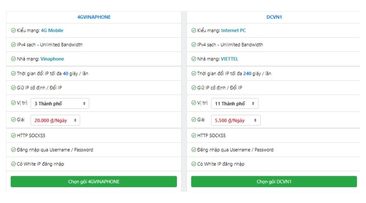Click the DCVN1 package title
The width and height of the screenshot is (366, 203).
pos(274,17)
